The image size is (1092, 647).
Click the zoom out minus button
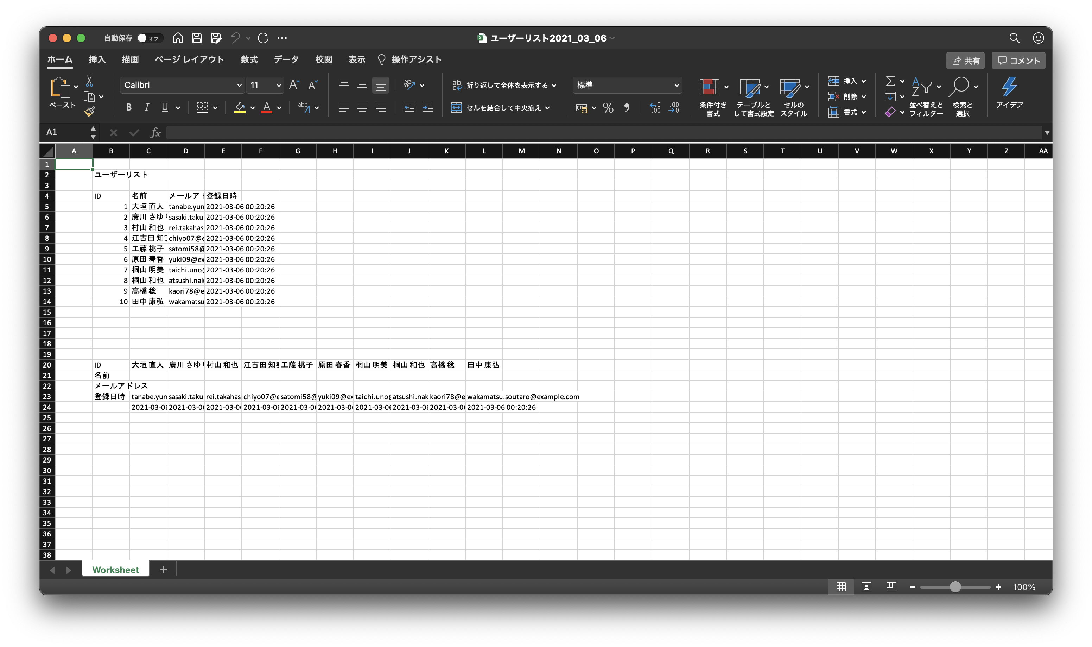(x=912, y=587)
